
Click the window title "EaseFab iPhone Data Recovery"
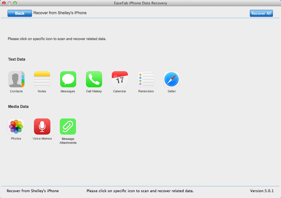[x=140, y=3]
